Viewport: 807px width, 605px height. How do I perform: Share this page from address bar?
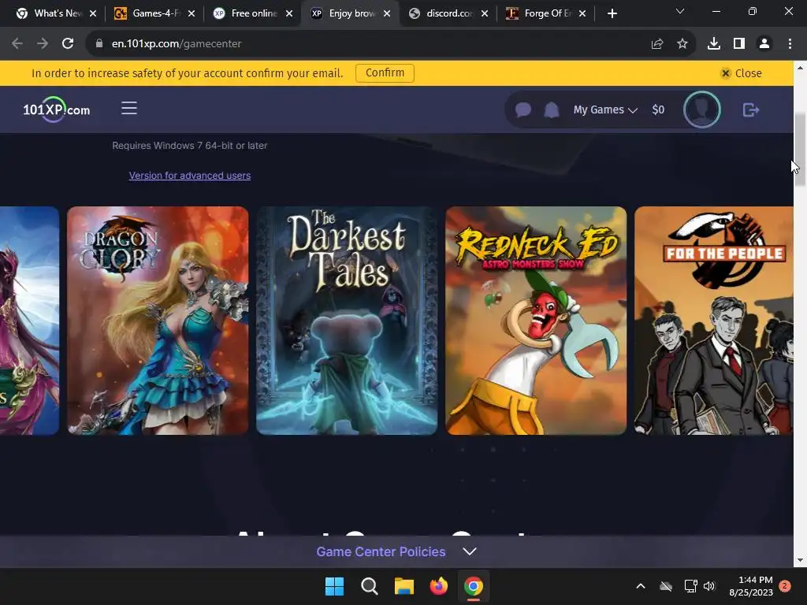[656, 44]
